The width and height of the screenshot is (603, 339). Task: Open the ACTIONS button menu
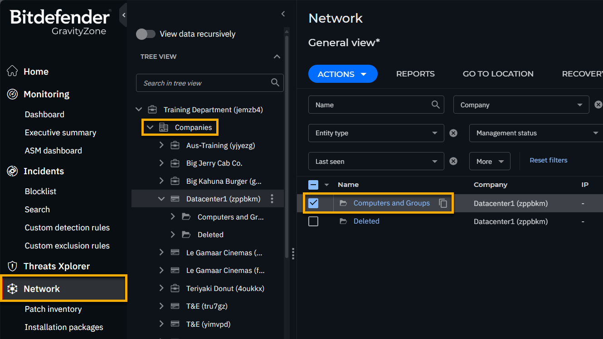click(x=342, y=74)
